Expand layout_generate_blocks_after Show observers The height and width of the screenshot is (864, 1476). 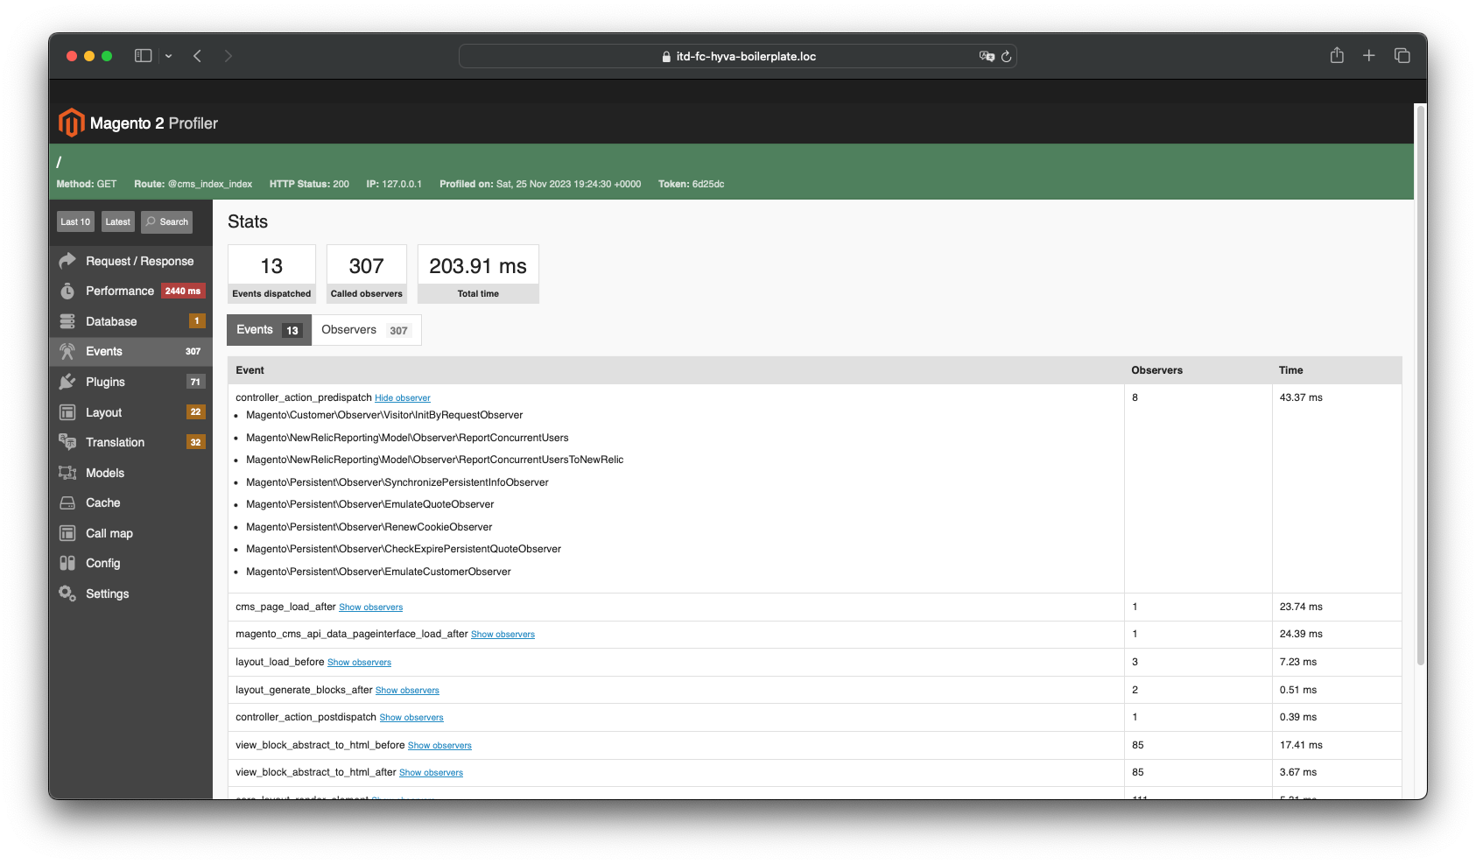[x=407, y=691]
